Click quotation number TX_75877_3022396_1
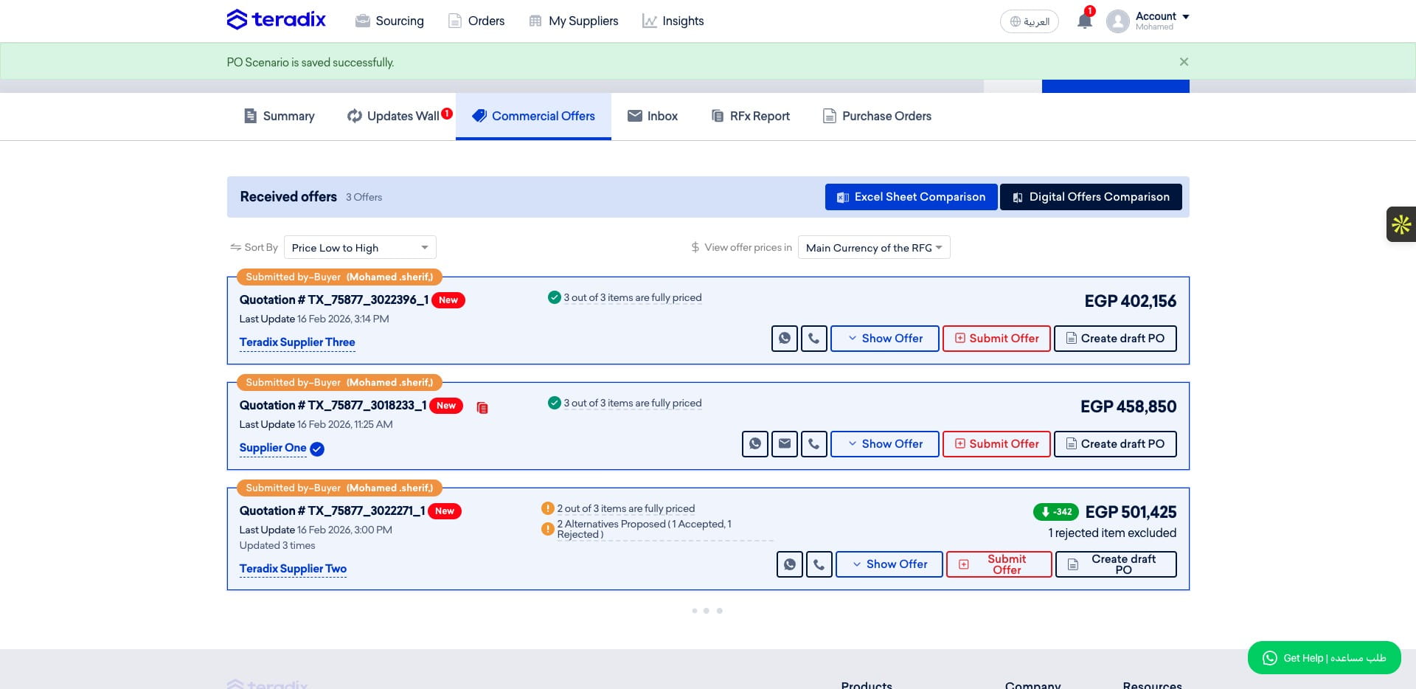 [334, 300]
